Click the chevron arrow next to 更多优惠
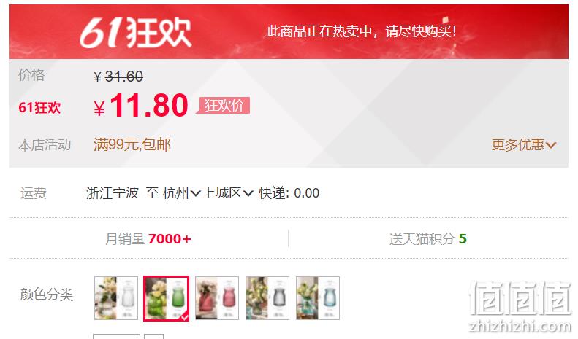Image resolution: width=578 pixels, height=339 pixels. [551, 145]
